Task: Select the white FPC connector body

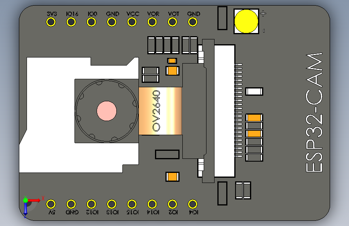Action: 225,111
